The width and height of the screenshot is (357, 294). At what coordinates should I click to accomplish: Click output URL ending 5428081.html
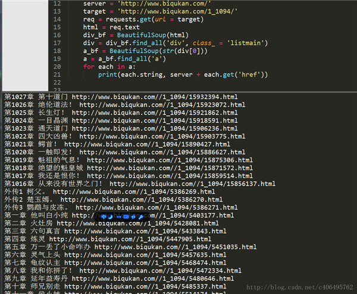138,224
